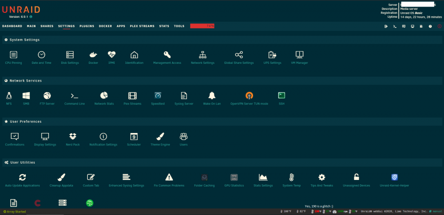This screenshot has height=215, width=444.
Task: Open Speedtest gauge icon
Action: tap(158, 96)
